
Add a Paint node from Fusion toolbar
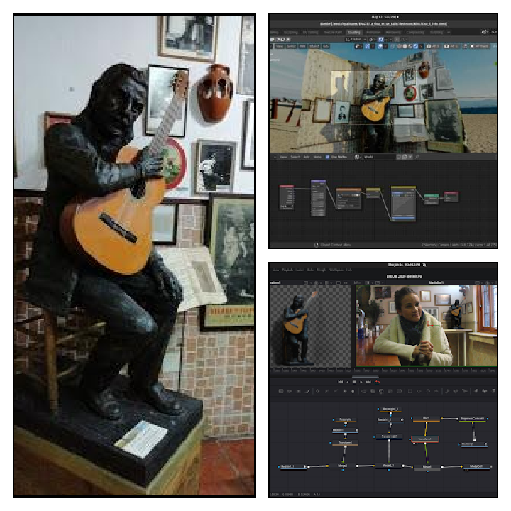(307, 391)
